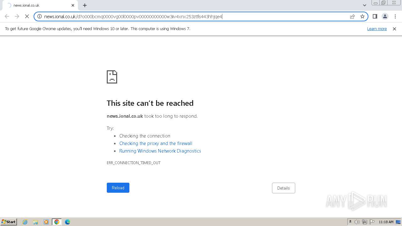The width and height of the screenshot is (402, 226).
Task: Select the news.ional.co.uk tab
Action: 40,5
